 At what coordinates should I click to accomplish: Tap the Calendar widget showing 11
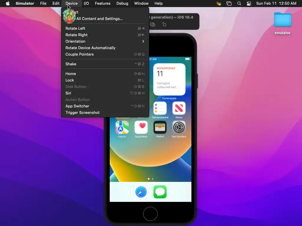click(169, 79)
